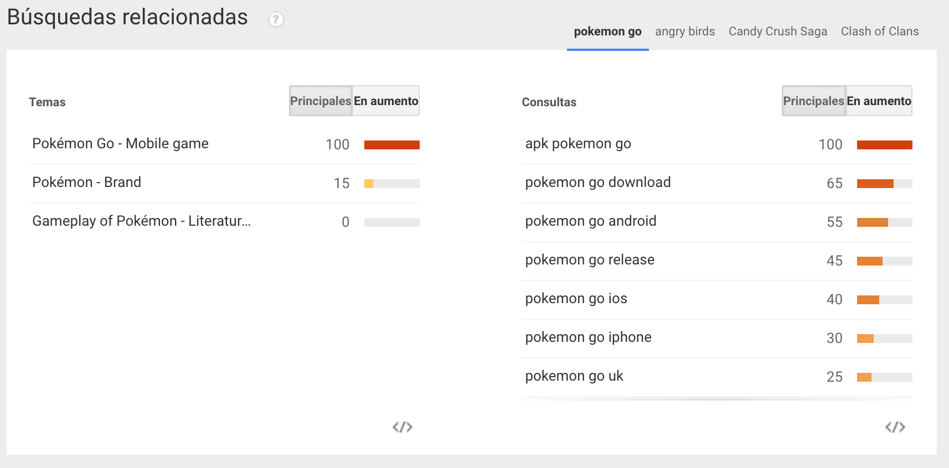
Task: Switch to the Candy Crush Saga tab
Action: (x=778, y=32)
